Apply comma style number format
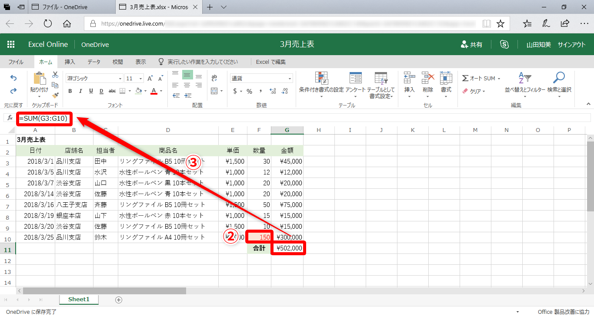The height and width of the screenshot is (316, 594). [x=261, y=91]
